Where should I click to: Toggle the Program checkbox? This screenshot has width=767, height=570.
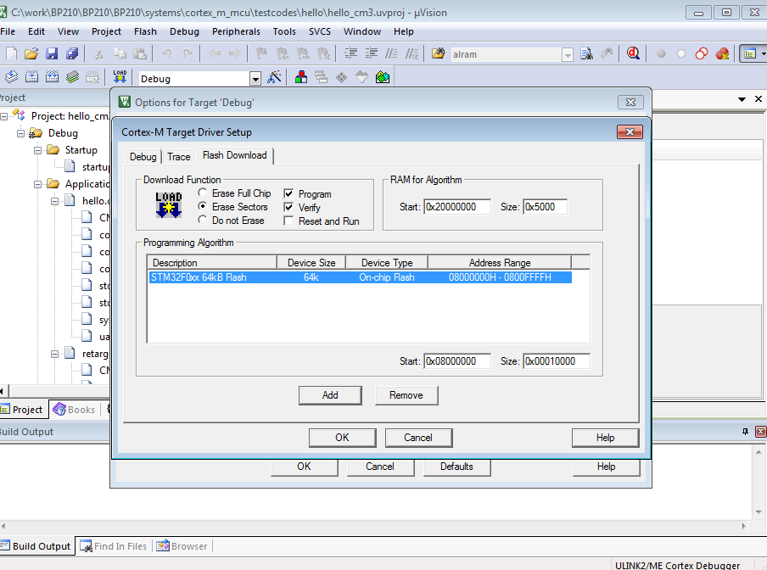pyautogui.click(x=288, y=193)
